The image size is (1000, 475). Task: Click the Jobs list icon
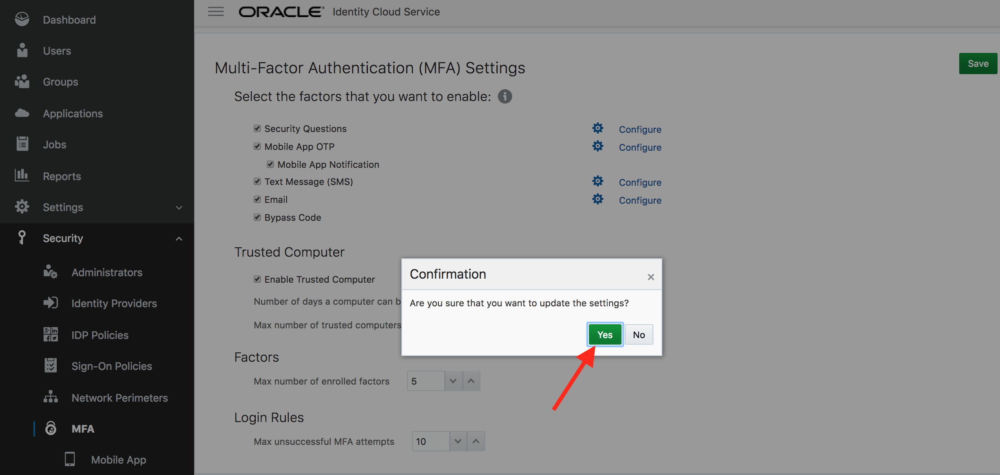pyautogui.click(x=22, y=144)
